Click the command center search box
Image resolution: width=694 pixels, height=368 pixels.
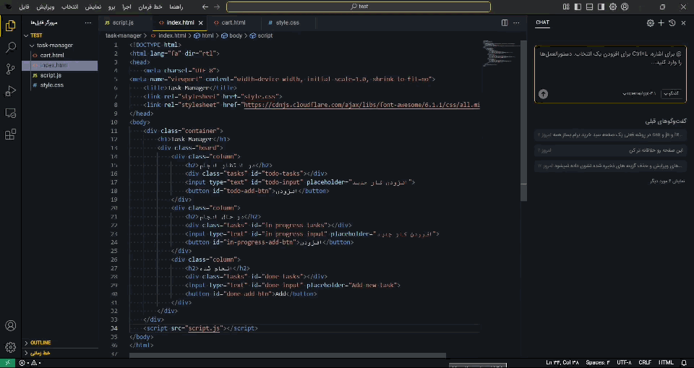click(359, 7)
